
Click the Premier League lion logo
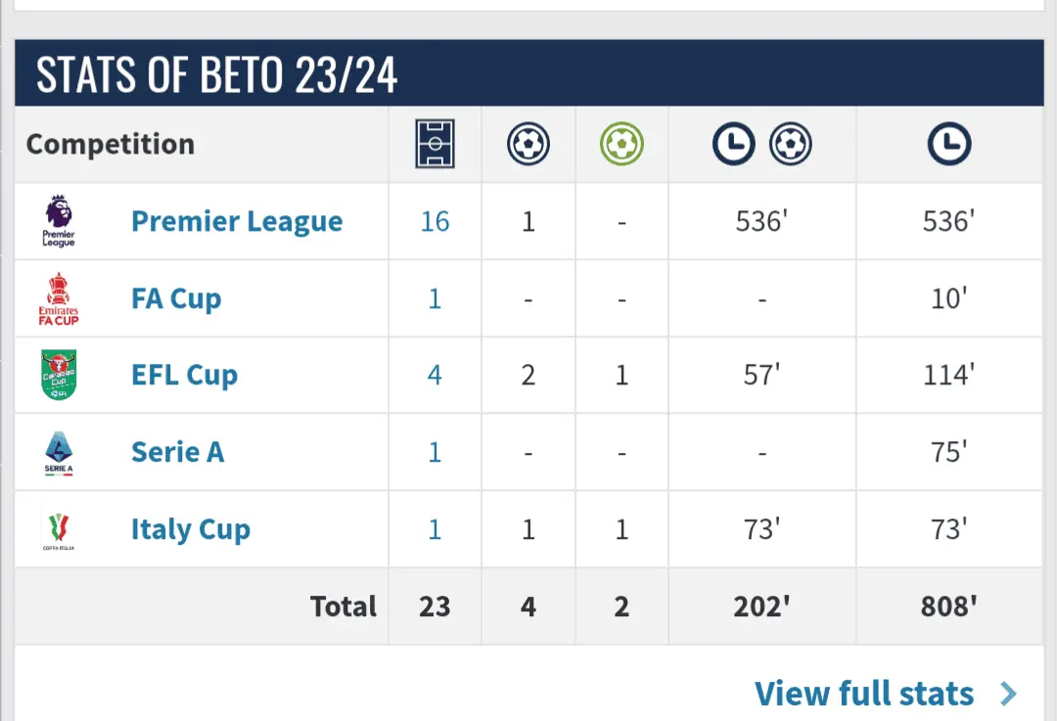59,221
